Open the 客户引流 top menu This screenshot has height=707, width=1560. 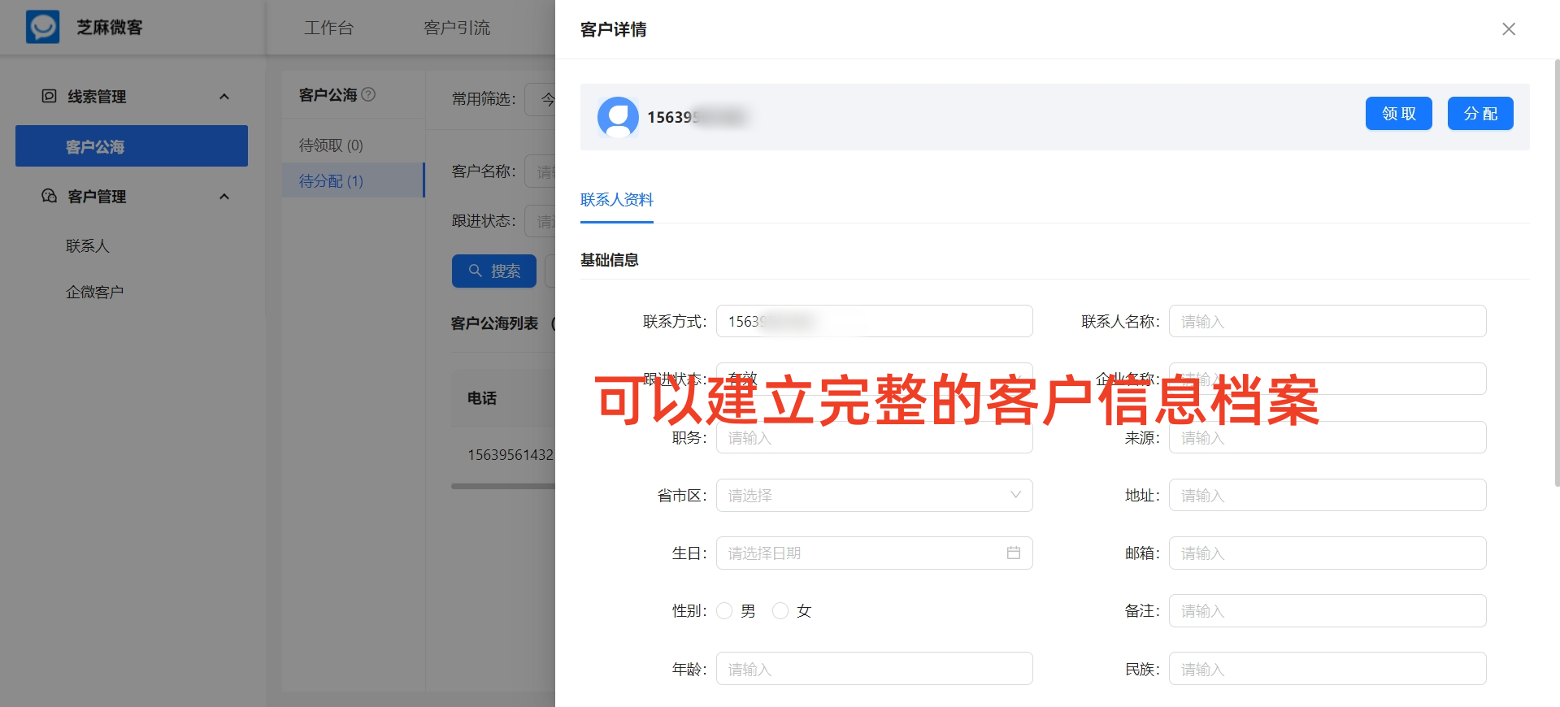(457, 28)
